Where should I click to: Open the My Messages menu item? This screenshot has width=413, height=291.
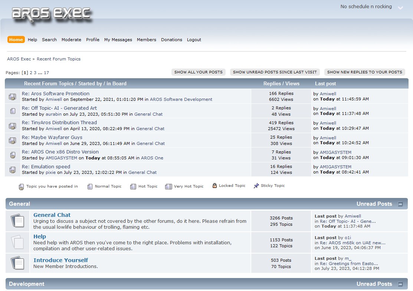pos(118,40)
